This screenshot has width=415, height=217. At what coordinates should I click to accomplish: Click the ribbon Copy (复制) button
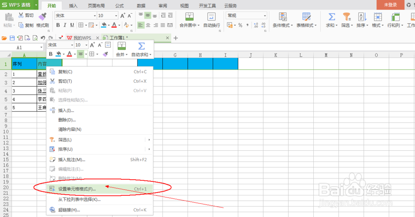point(26,25)
